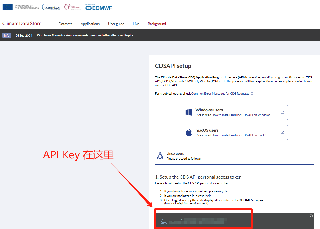Click the ECMWF logo
320x229 pixels.
99,7
